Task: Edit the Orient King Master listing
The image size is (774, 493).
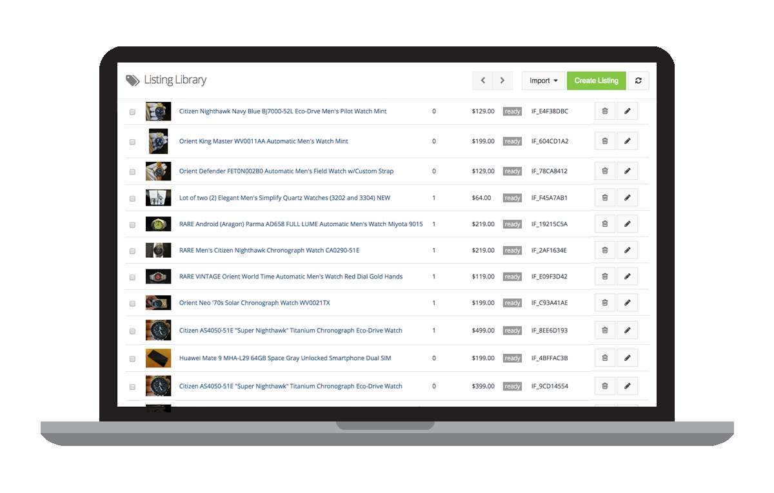Action: pyautogui.click(x=627, y=141)
